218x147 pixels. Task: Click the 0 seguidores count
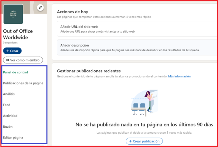click(x=10, y=43)
